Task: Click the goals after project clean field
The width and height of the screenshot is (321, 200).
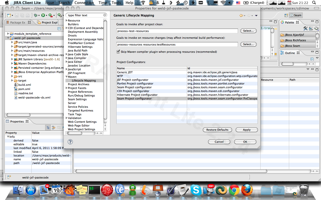Action: (177, 31)
